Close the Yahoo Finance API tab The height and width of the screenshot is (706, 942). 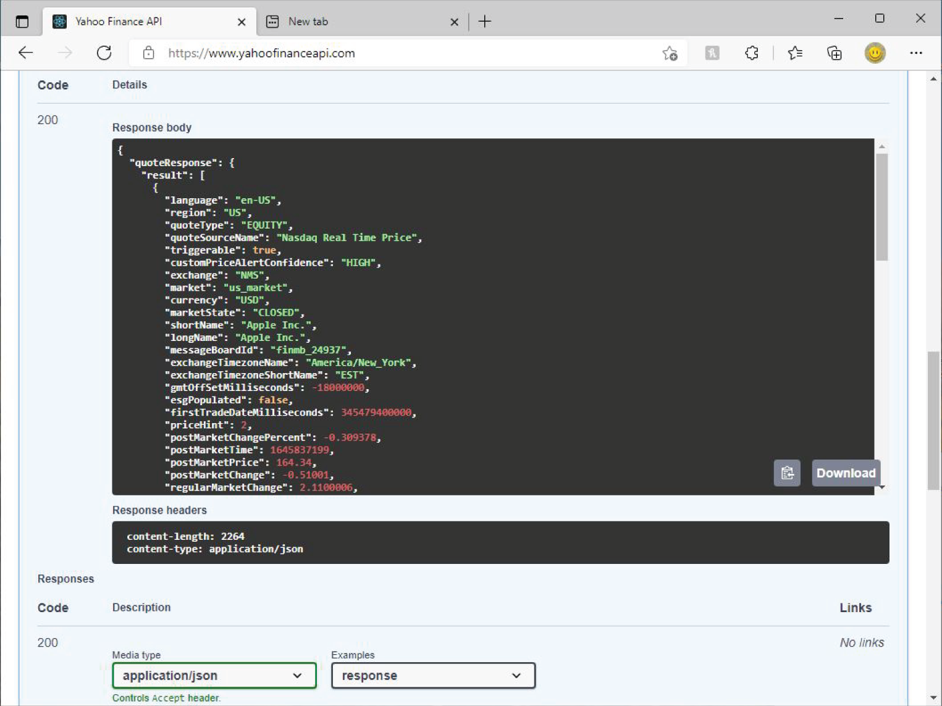[x=242, y=22]
